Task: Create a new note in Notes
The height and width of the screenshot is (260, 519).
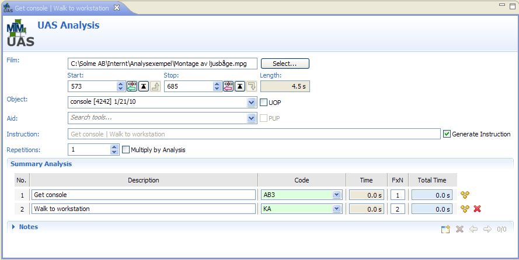Action: [x=446, y=229]
